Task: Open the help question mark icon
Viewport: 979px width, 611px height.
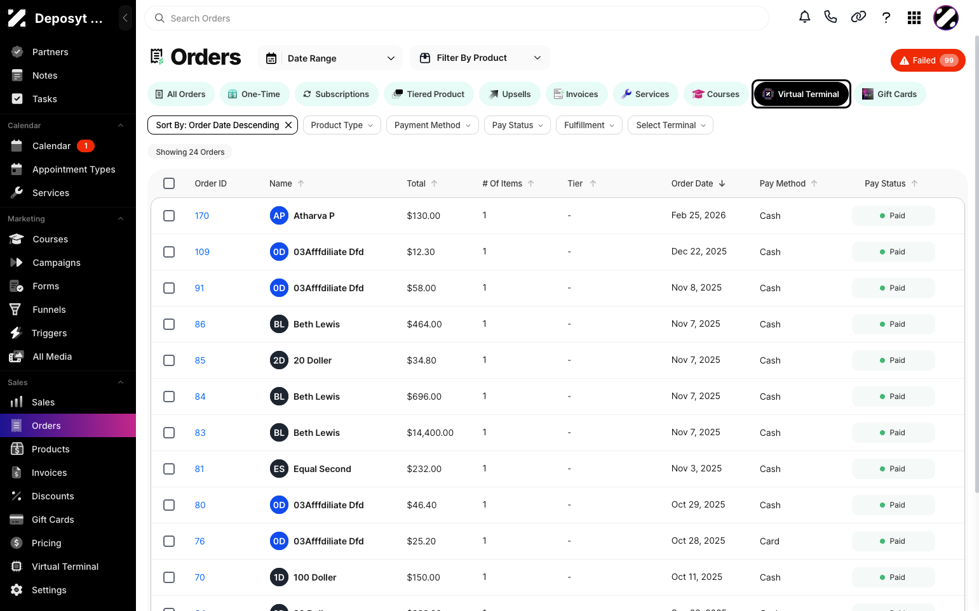Action: click(886, 18)
